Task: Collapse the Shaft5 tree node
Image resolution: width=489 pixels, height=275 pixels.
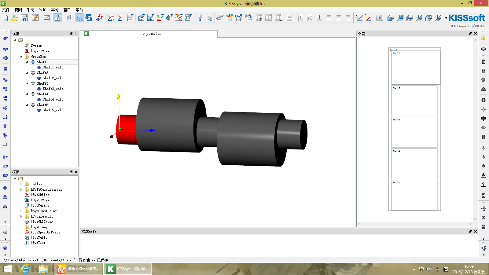Action: [27, 105]
